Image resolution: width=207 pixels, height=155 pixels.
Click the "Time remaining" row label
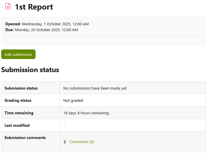coord(19,113)
